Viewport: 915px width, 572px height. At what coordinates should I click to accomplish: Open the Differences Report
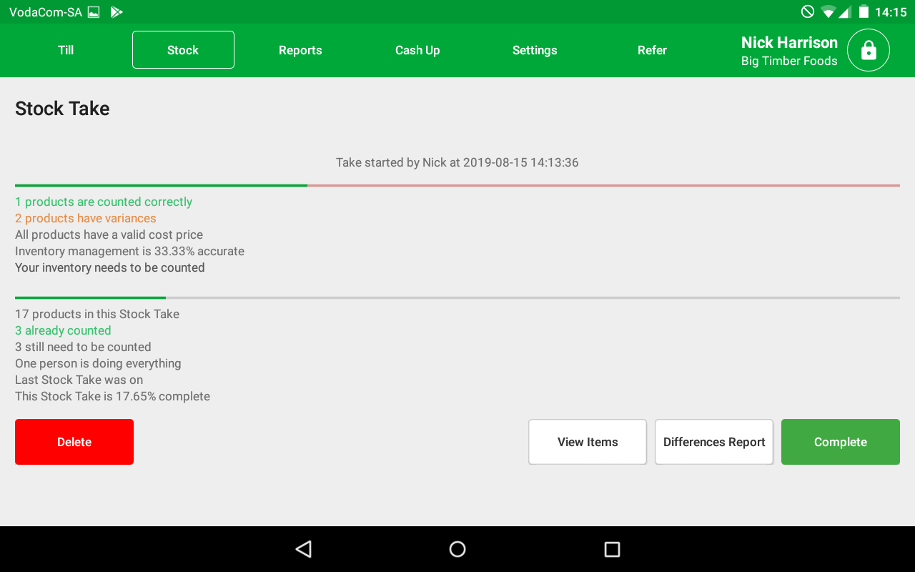[714, 442]
